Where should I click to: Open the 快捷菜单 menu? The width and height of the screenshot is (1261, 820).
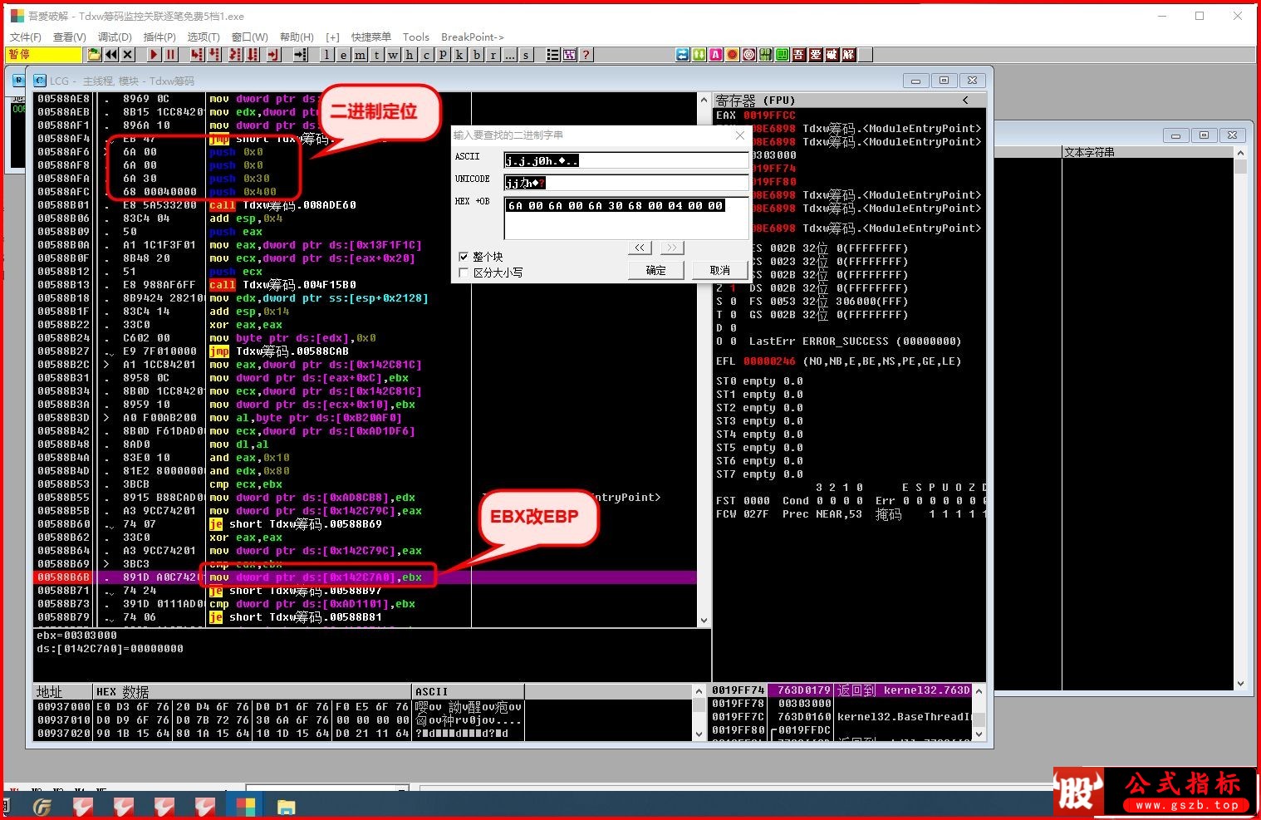point(370,37)
